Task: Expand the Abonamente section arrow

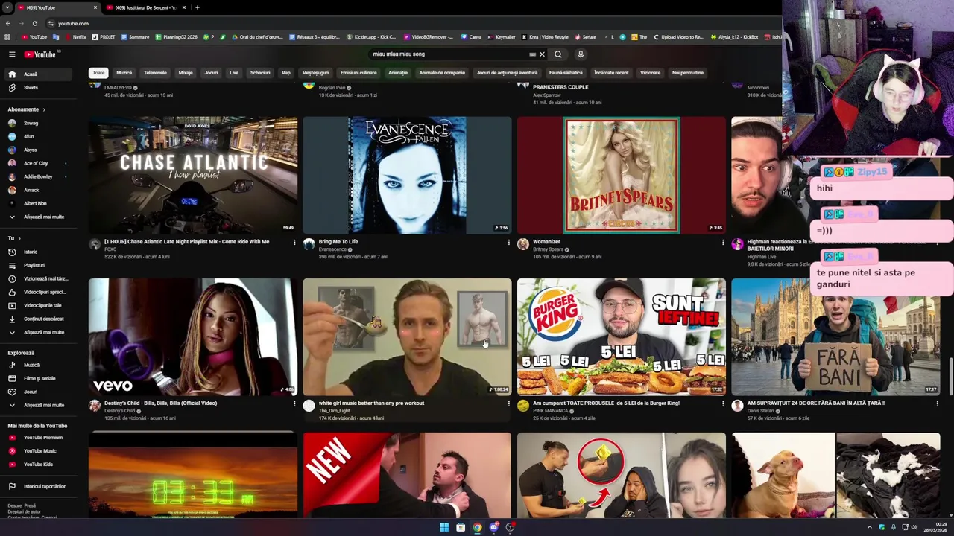Action: (x=43, y=109)
